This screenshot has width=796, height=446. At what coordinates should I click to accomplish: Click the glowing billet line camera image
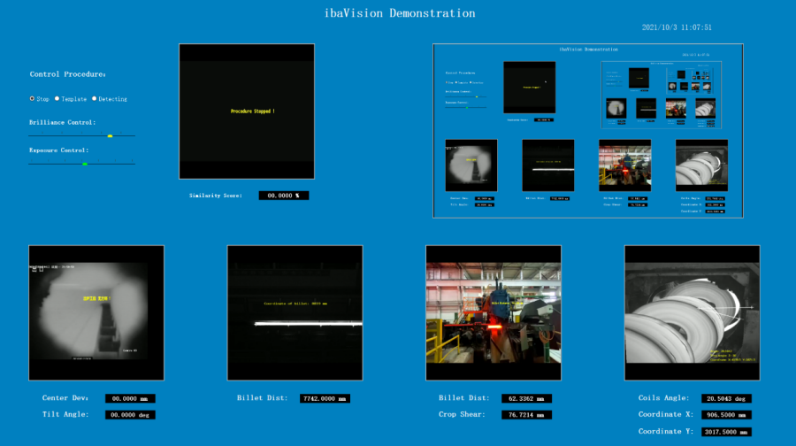click(x=295, y=313)
